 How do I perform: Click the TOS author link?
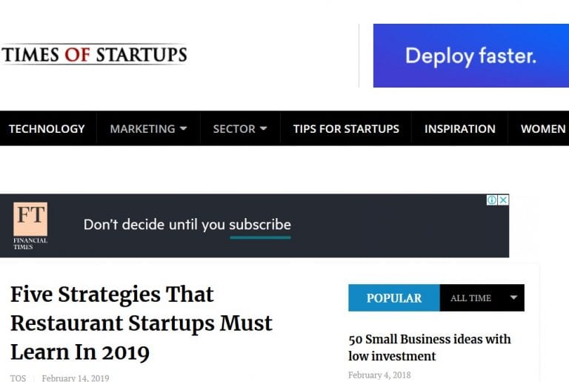pos(19,378)
